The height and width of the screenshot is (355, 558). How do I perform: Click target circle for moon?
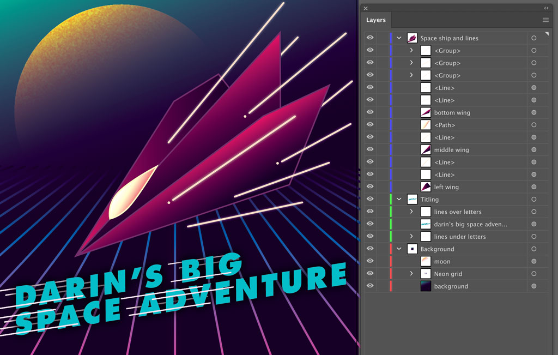click(534, 261)
